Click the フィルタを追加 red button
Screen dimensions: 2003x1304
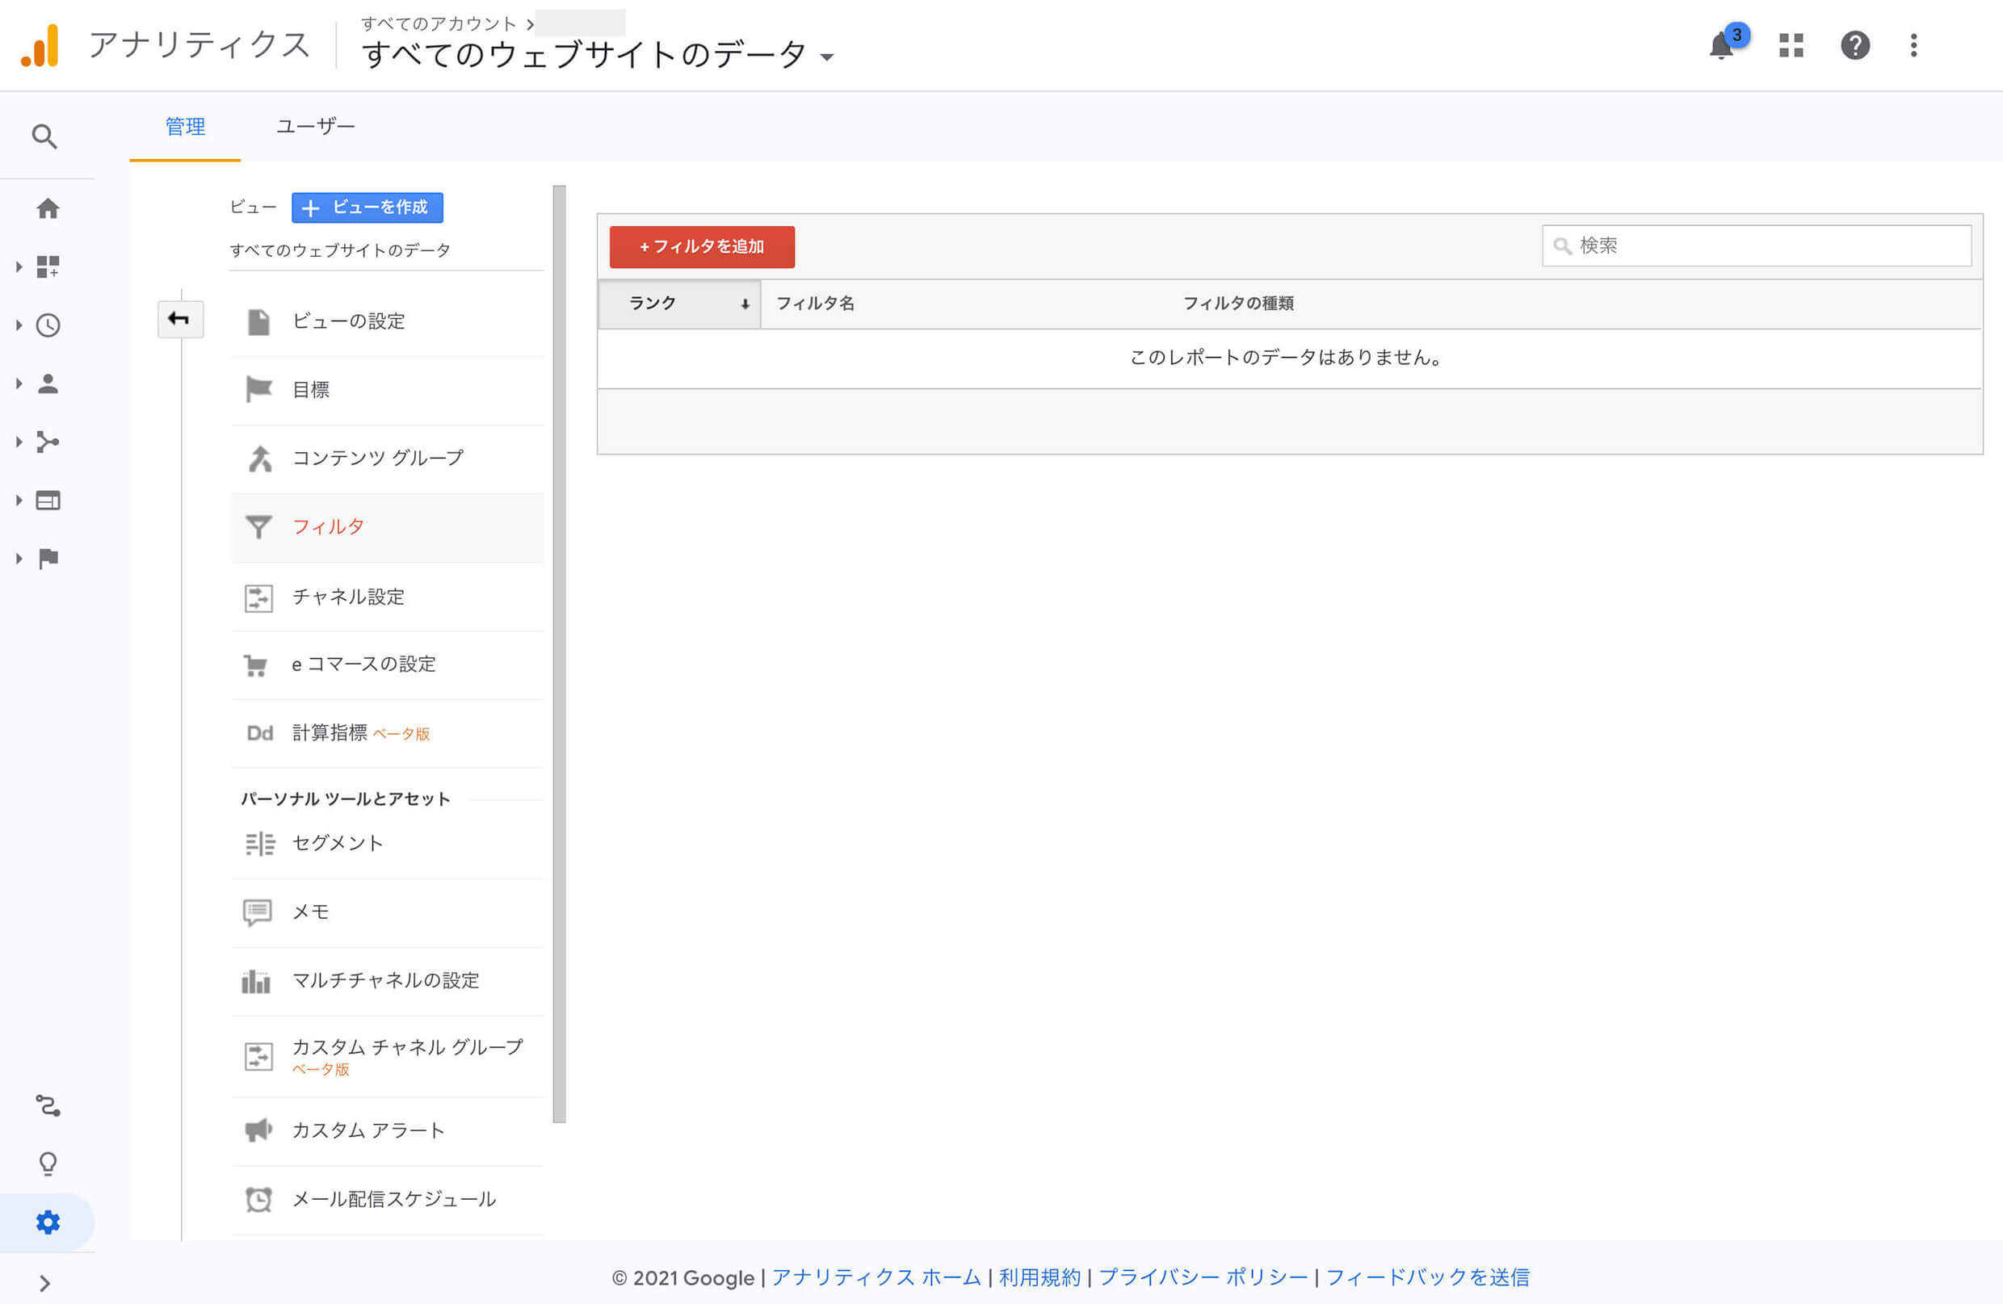point(701,247)
